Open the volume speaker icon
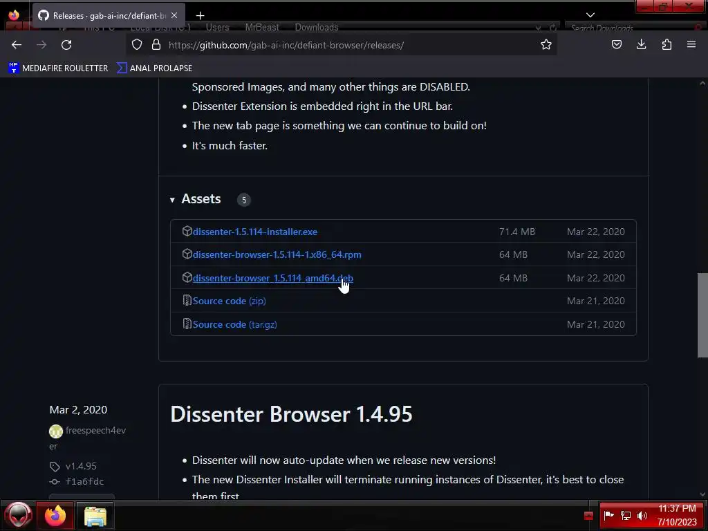The image size is (708, 531). pos(642,515)
